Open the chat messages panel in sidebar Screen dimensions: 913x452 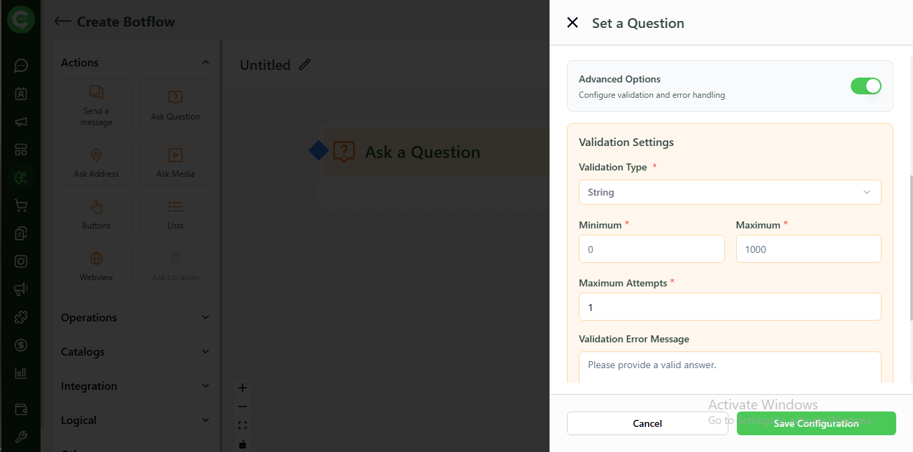(20, 66)
